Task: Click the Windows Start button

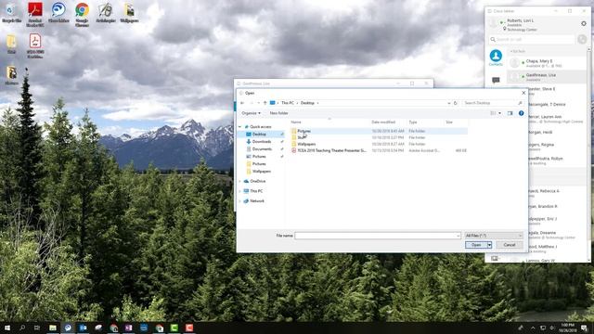Action: 7,328
